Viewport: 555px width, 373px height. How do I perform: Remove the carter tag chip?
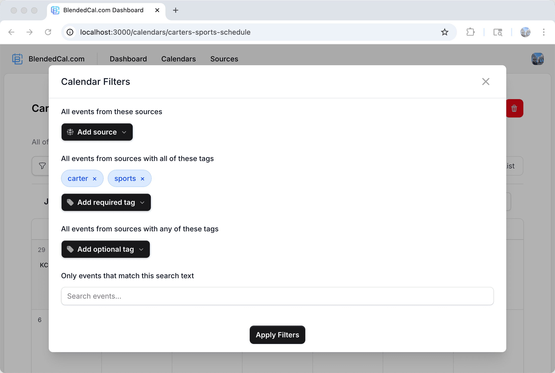[x=95, y=179]
